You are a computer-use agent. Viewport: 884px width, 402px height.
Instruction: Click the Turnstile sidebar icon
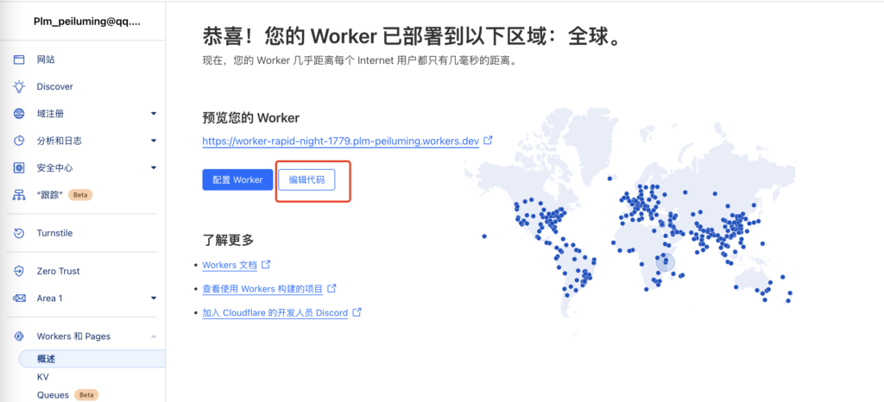[19, 233]
